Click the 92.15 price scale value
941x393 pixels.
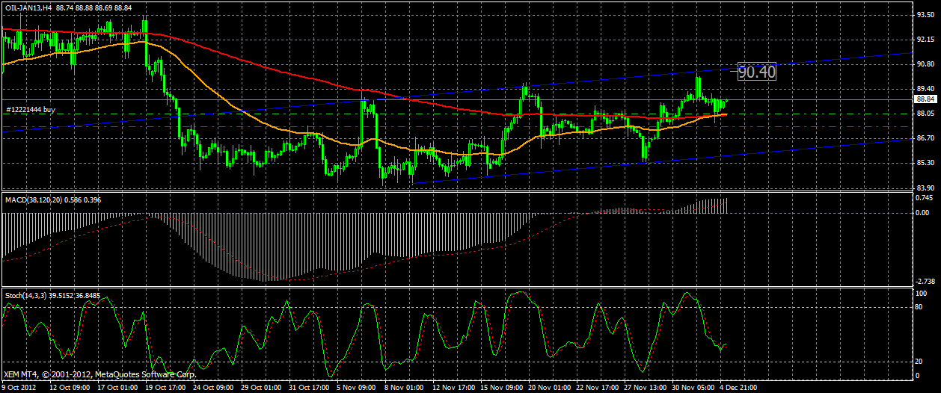(x=925, y=39)
